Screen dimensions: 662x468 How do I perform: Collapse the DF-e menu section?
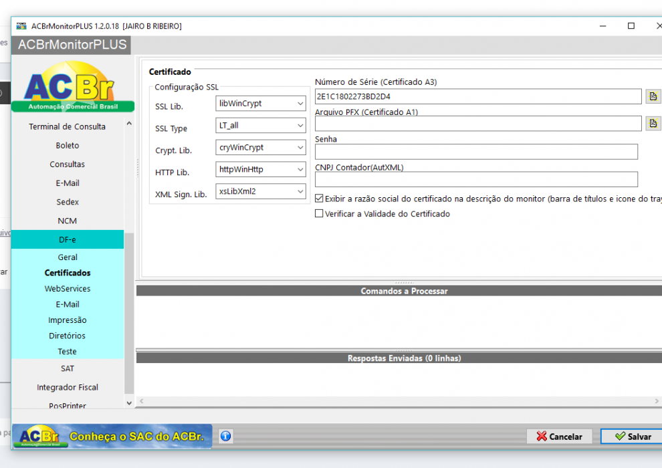point(67,240)
